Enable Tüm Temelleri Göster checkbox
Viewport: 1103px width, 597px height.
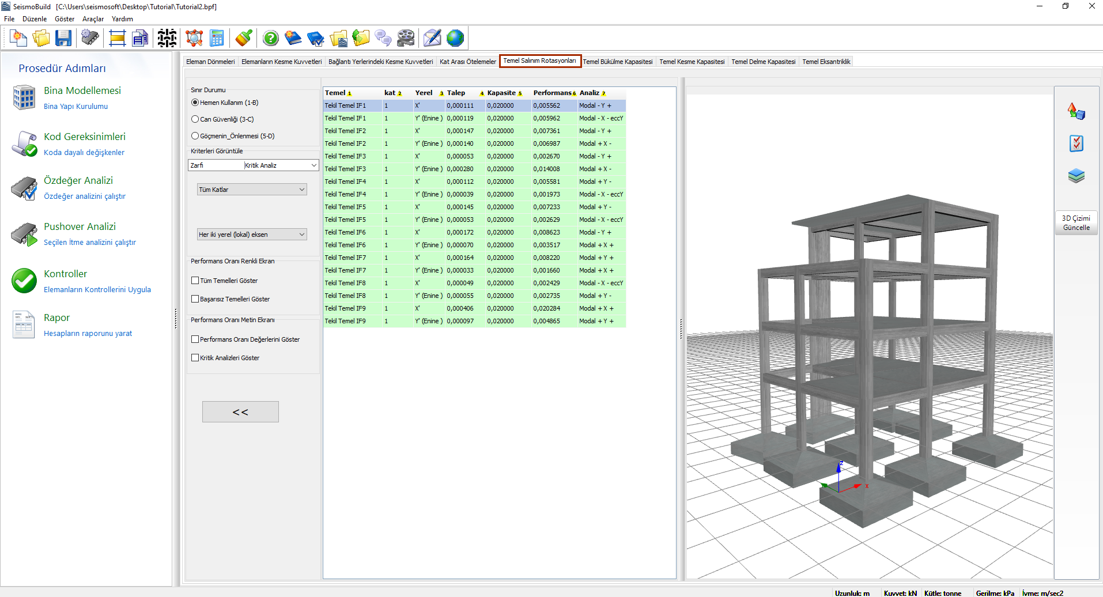pyautogui.click(x=195, y=281)
